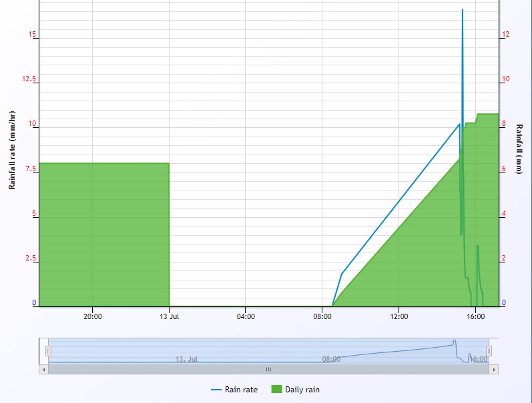Click the 13. Jul label inside navigator
The width and height of the screenshot is (532, 403).
pyautogui.click(x=187, y=359)
